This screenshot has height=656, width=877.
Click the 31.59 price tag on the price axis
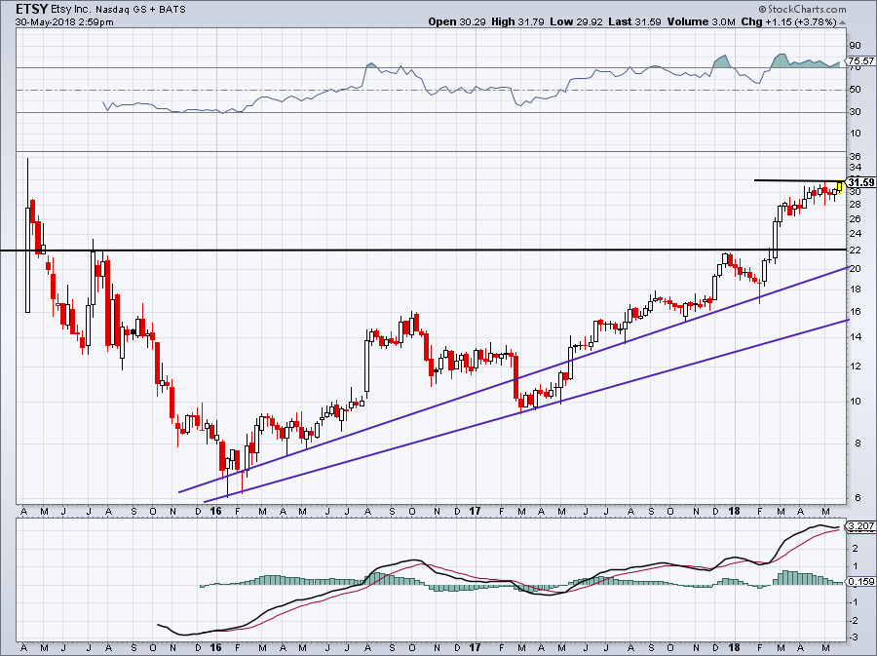click(860, 183)
